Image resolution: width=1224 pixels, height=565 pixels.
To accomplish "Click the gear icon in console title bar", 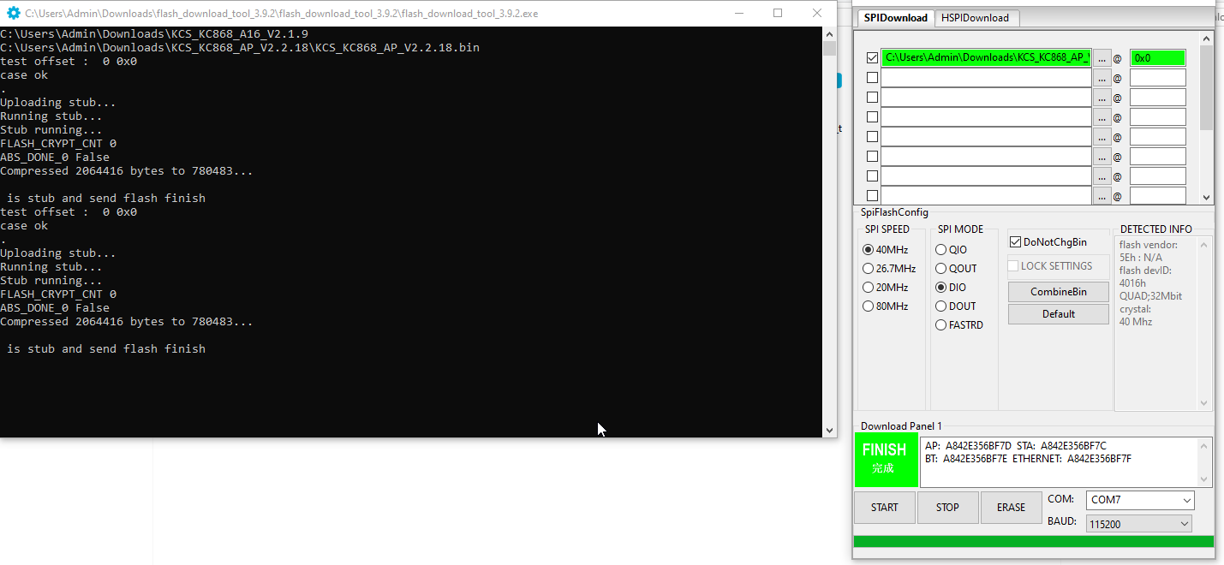I will [13, 14].
